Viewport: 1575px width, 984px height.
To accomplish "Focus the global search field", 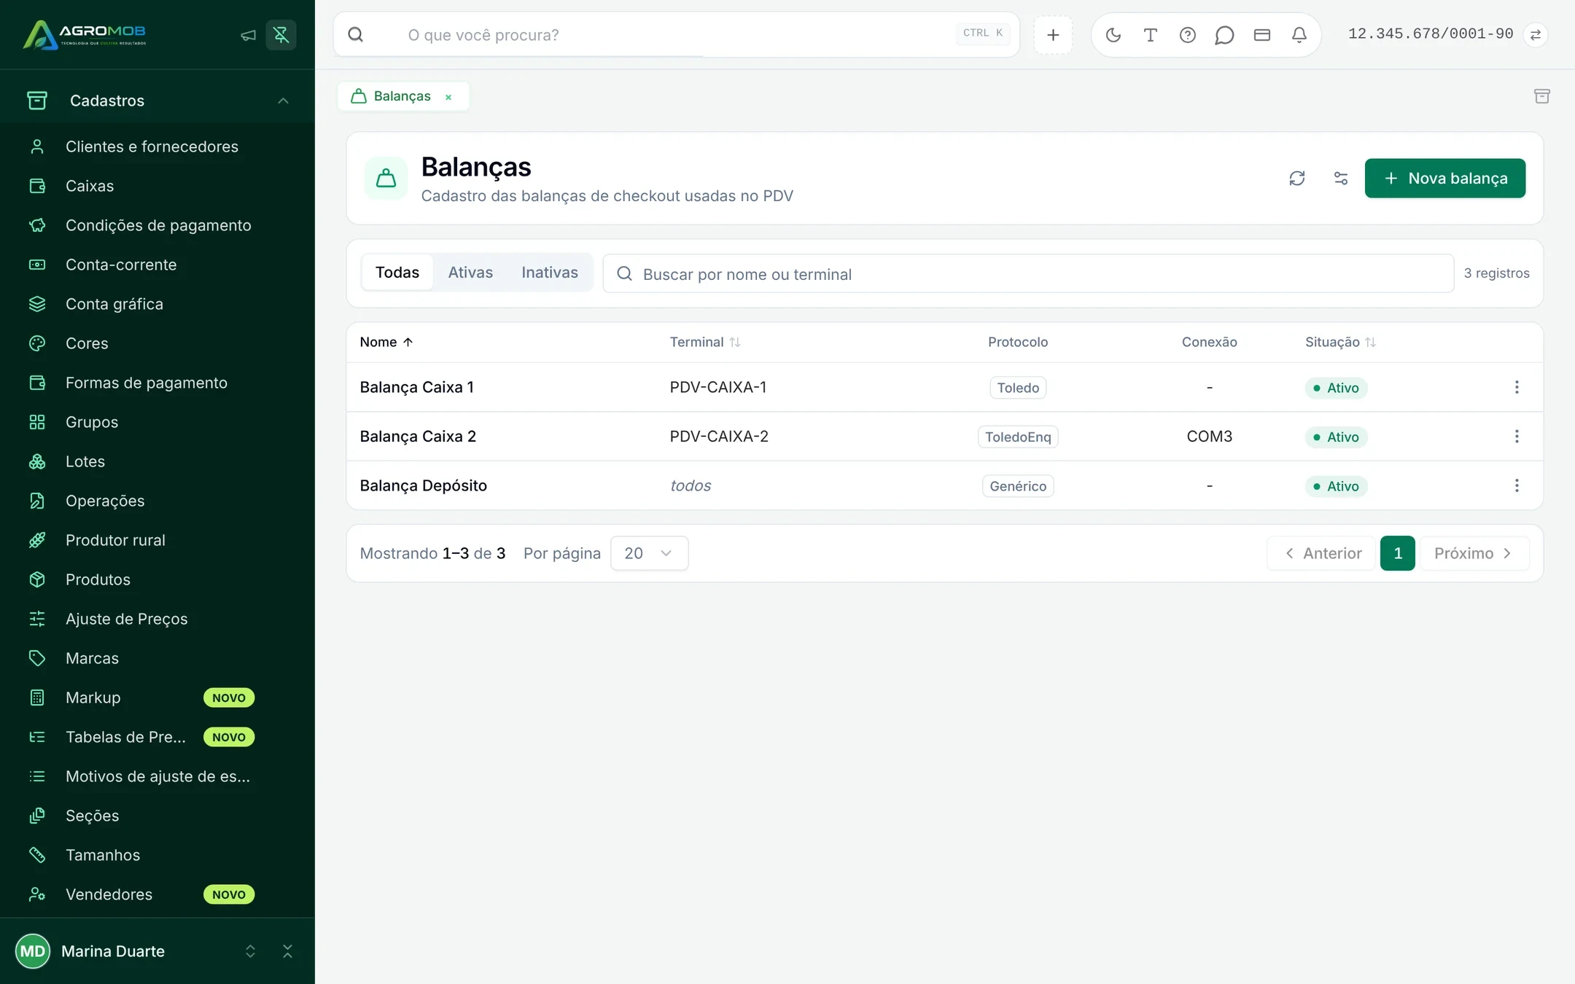I will point(677,34).
